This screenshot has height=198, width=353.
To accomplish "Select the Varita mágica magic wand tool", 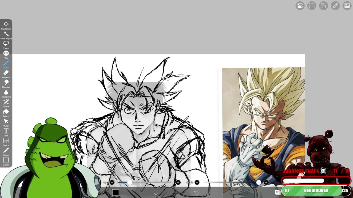I will point(6,35).
